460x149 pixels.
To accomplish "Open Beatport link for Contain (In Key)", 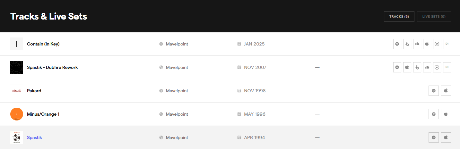I will (407, 44).
